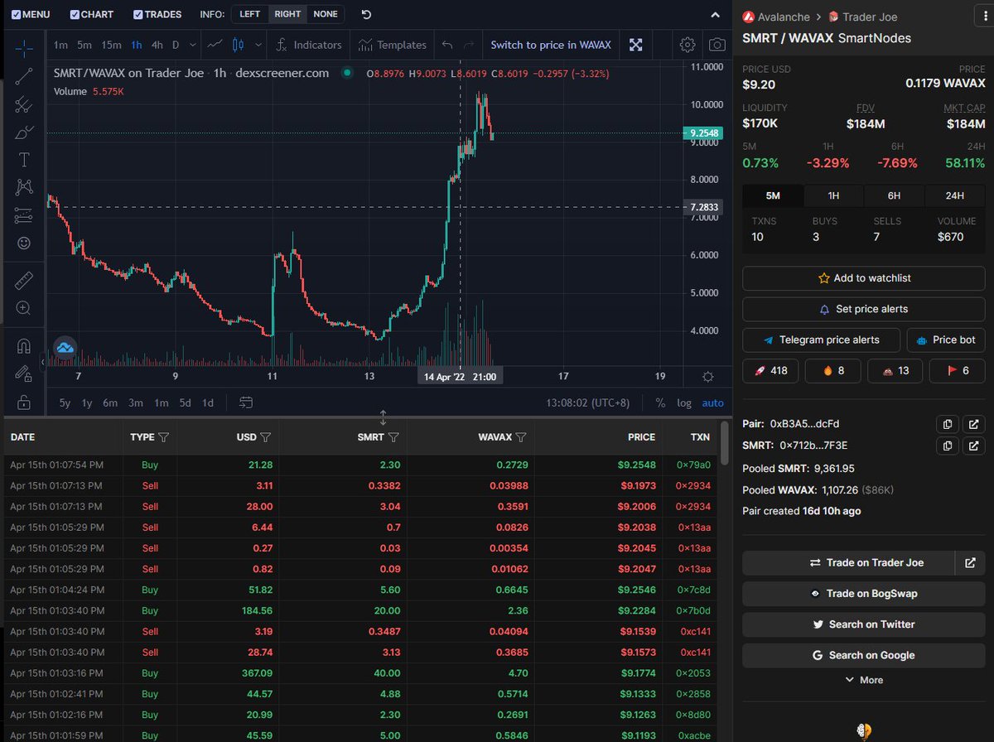Open the chart style dropdown arrow

[x=258, y=45]
